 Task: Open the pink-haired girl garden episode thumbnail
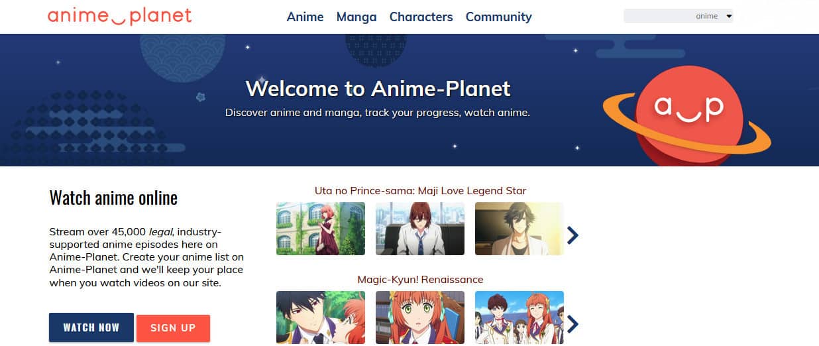point(321,229)
